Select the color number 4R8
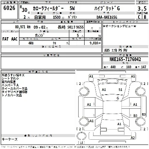The image size is (149, 149). pyautogui.click(x=31, y=43)
